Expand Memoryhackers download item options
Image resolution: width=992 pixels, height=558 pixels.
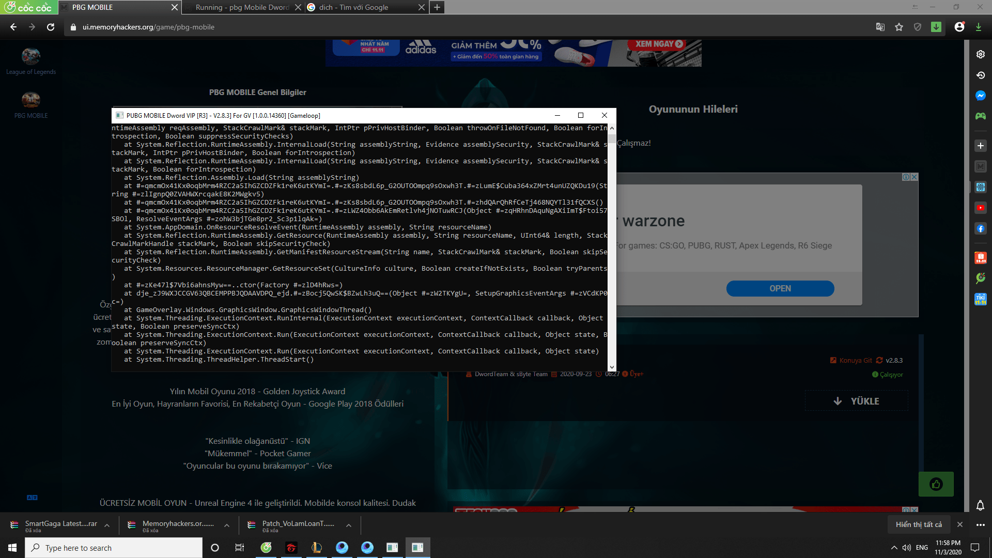227,525
